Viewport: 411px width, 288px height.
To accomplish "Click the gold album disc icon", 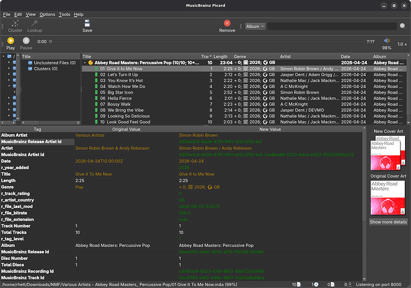I will coord(91,63).
